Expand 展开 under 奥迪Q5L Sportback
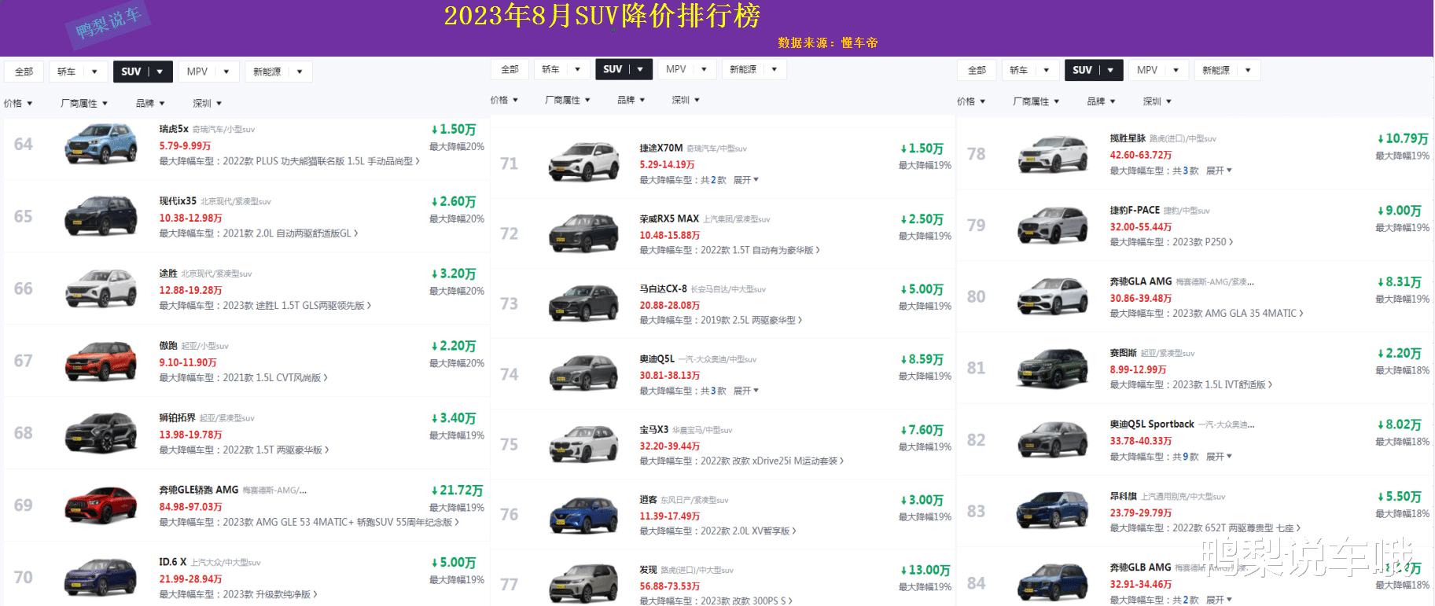The height and width of the screenshot is (606, 1435). tap(1219, 457)
